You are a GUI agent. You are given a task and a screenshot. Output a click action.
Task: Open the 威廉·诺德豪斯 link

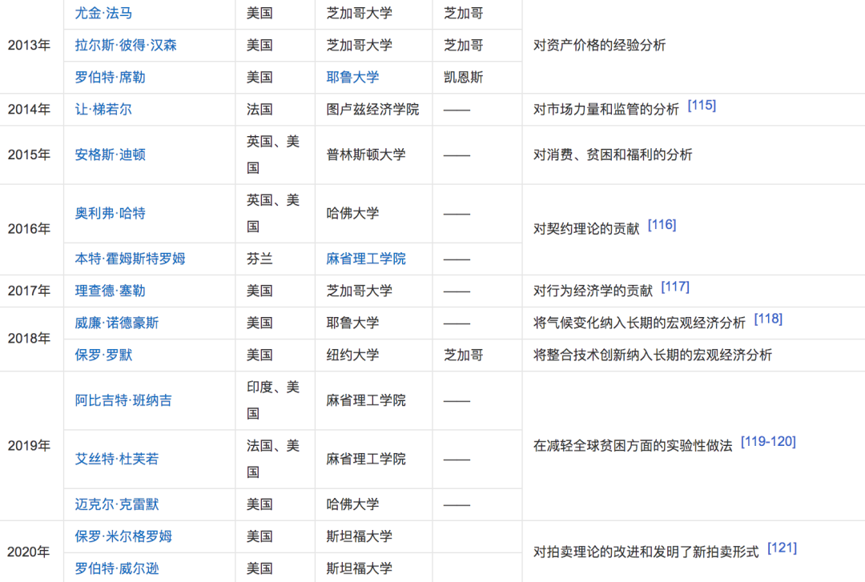point(117,323)
